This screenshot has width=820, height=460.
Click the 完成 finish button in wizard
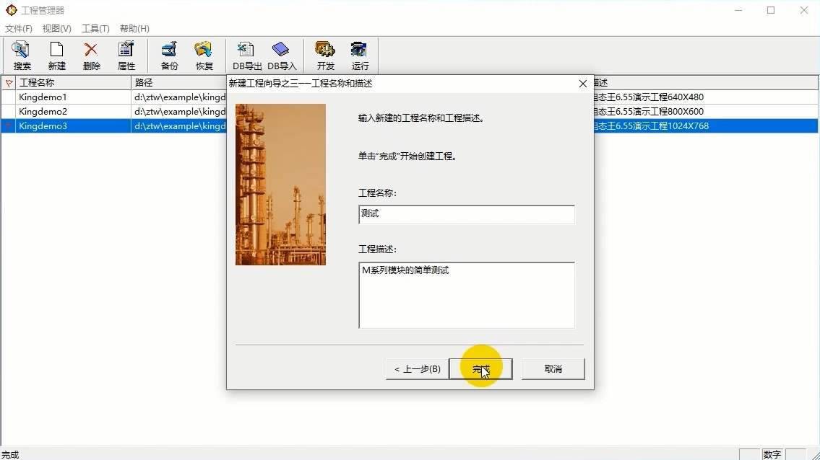tap(480, 368)
